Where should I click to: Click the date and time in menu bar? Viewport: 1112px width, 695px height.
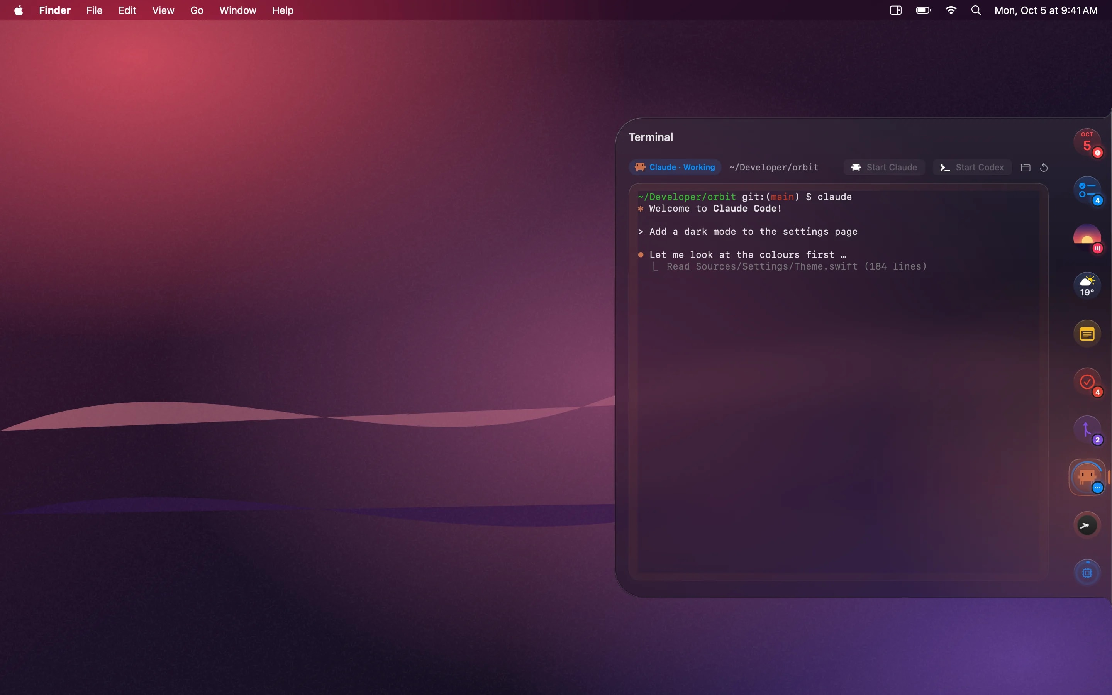click(1046, 10)
